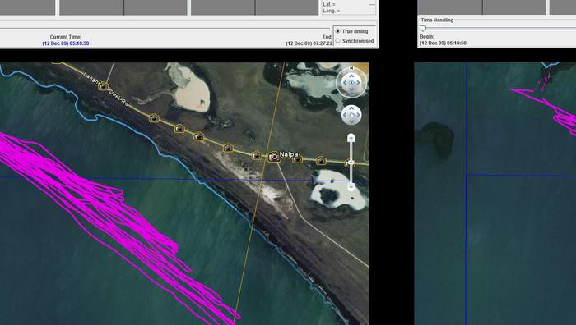Open photo camera icon just right of Nalpa label
This screenshot has width=576, height=325.
click(297, 159)
